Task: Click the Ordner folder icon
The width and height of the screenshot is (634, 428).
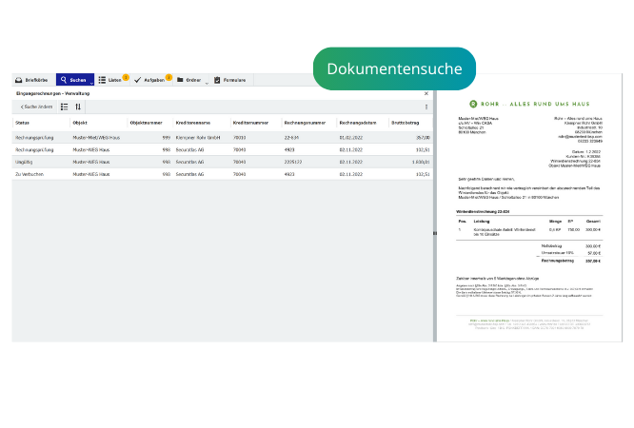Action: (180, 80)
